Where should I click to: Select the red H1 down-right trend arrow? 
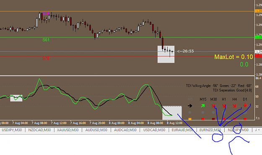point(224,106)
